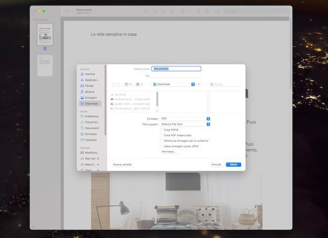Focus the Esporta come filename field
Screen dimensions: 328x238
[x=176, y=69]
